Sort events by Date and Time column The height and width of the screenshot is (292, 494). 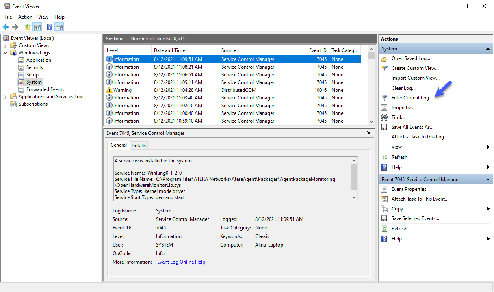point(185,50)
